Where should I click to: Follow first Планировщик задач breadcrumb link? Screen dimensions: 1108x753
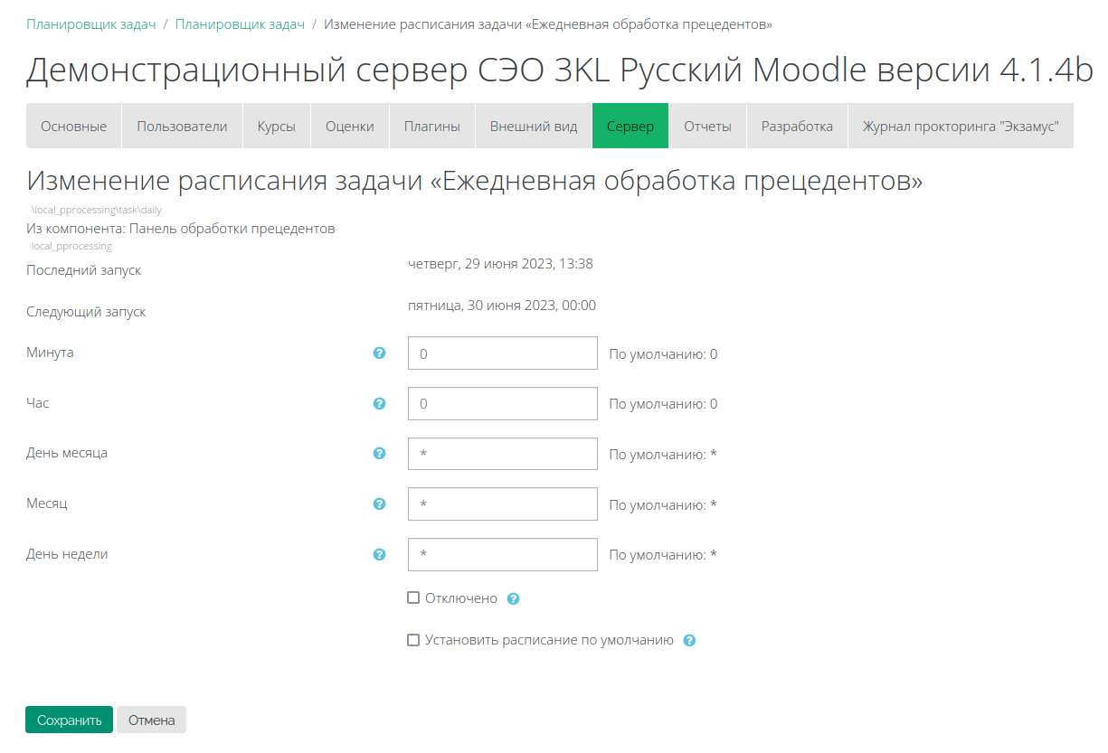tap(91, 24)
